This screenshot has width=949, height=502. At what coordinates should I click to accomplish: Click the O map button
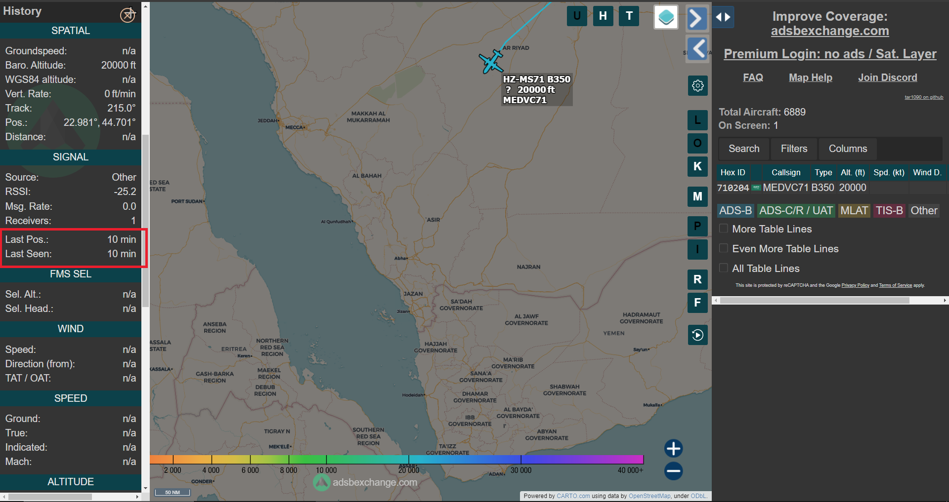[698, 143]
